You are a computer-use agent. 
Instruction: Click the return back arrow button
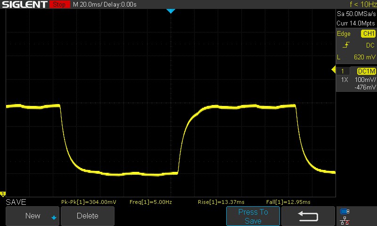[x=308, y=216]
